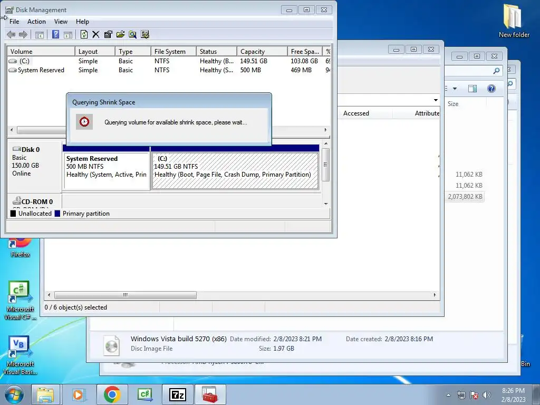Open Windows Media Player from the taskbar

click(79, 394)
